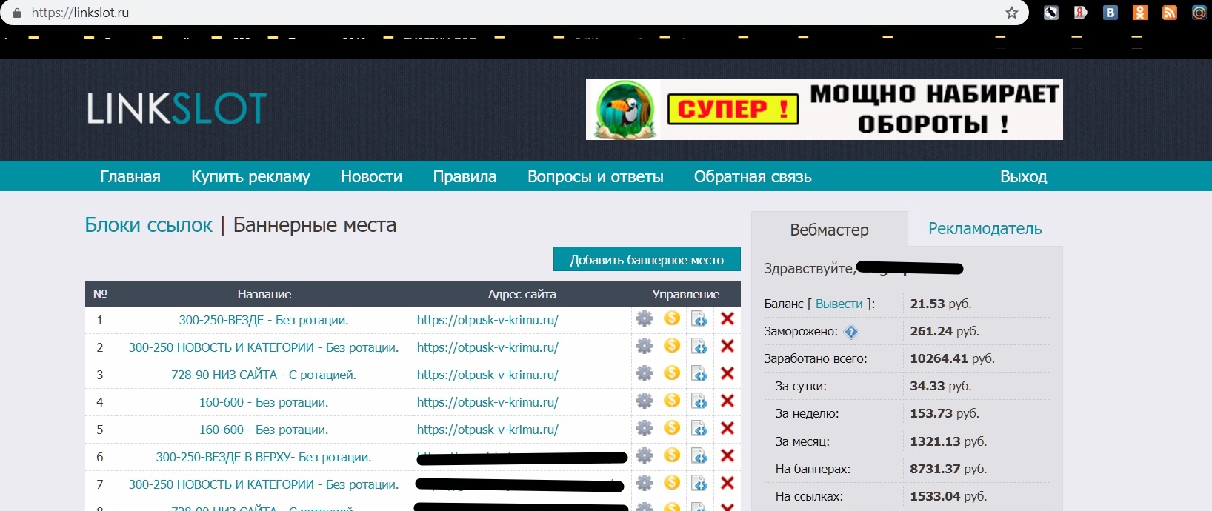Open settings gear for row 3 (728-90 НИЗ САЙТА)

click(645, 374)
